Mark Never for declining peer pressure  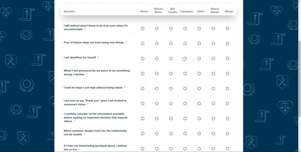143,73
